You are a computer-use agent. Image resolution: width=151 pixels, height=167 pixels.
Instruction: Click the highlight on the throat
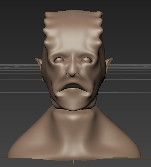click(73, 117)
